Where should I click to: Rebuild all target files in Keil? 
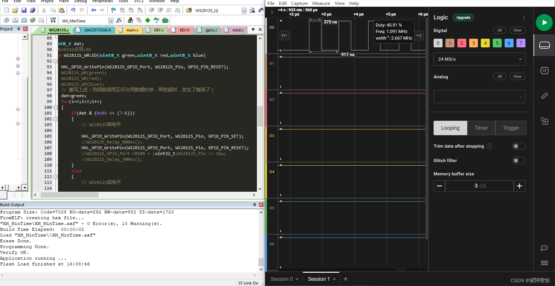point(24,20)
